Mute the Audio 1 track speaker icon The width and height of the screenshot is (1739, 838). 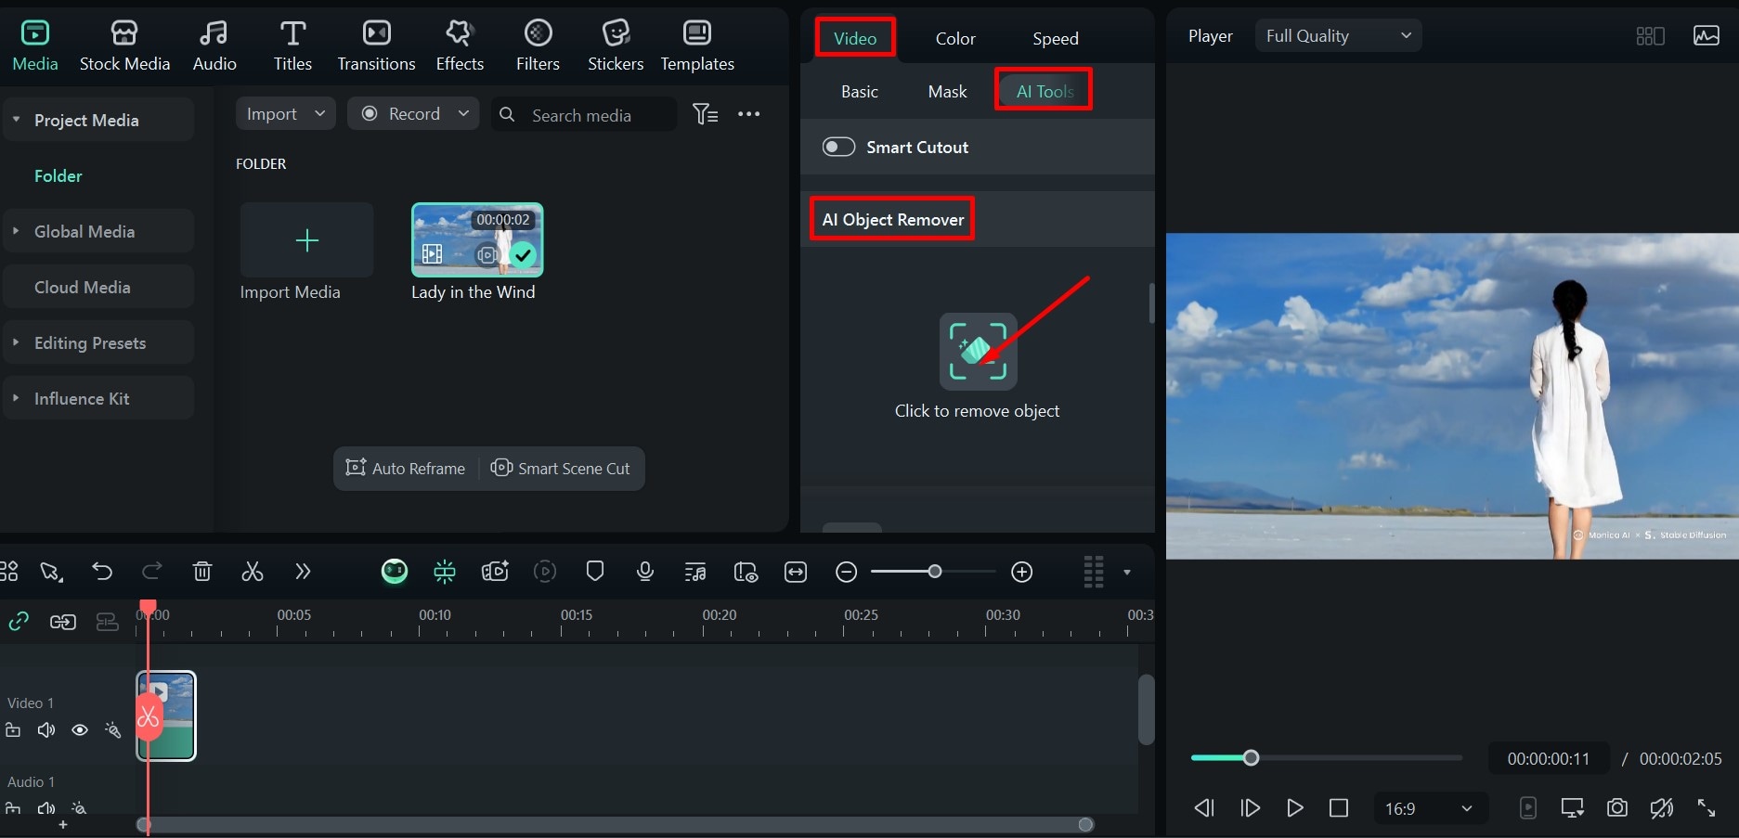pyautogui.click(x=45, y=808)
